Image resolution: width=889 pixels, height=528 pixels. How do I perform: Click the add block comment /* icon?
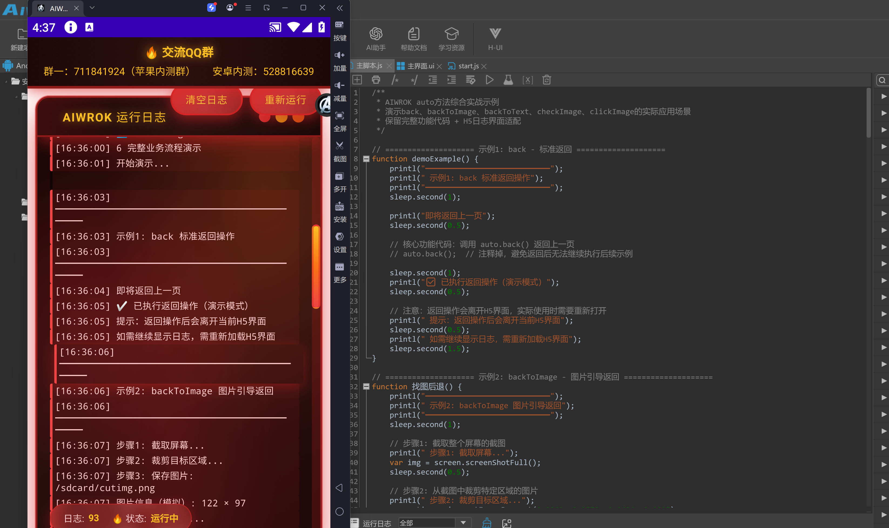click(395, 80)
